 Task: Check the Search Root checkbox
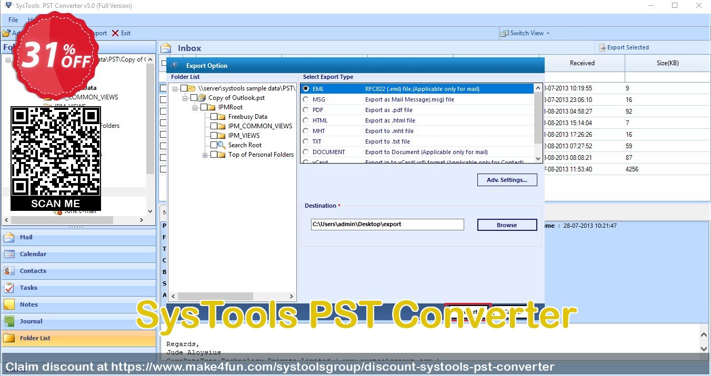click(214, 145)
